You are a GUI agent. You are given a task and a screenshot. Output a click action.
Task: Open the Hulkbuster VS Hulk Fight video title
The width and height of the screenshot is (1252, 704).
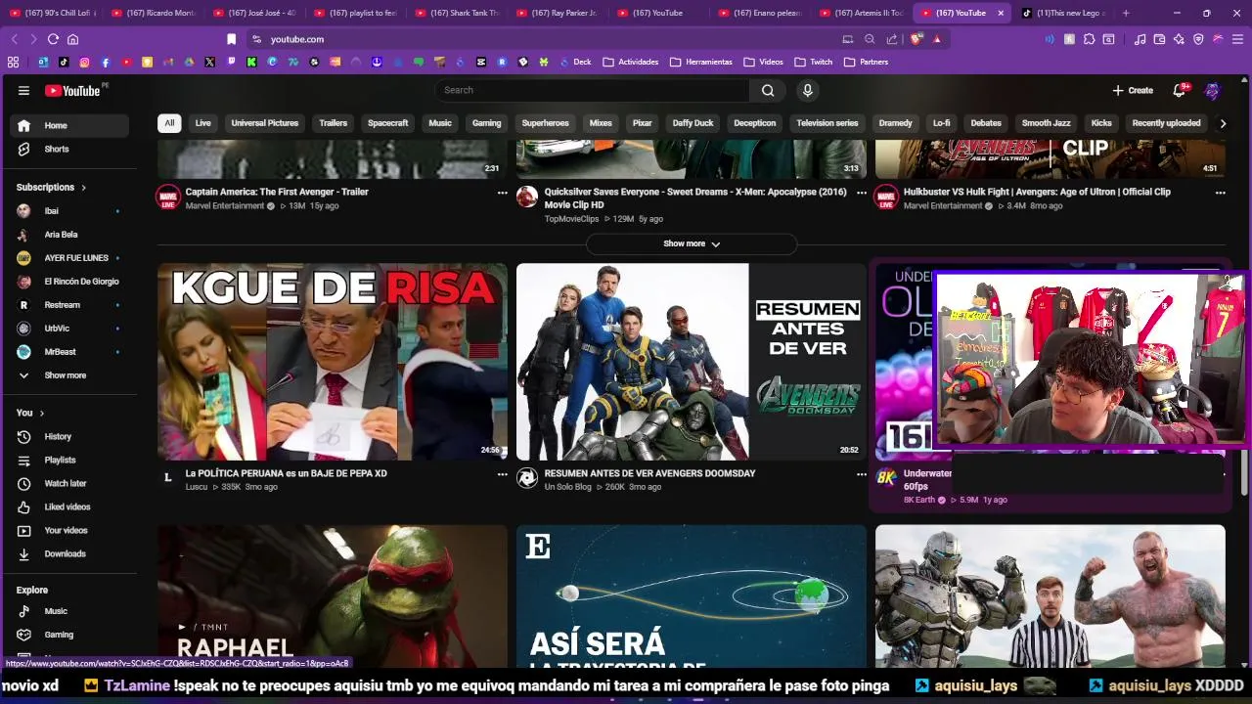1037,193
